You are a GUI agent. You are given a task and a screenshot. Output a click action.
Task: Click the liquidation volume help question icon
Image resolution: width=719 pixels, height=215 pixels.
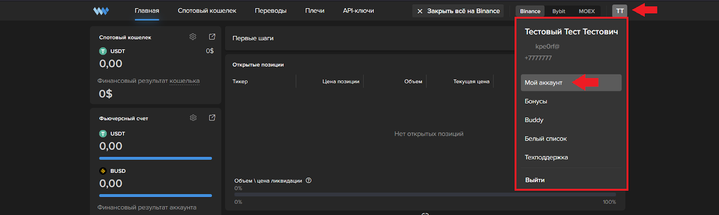(309, 181)
